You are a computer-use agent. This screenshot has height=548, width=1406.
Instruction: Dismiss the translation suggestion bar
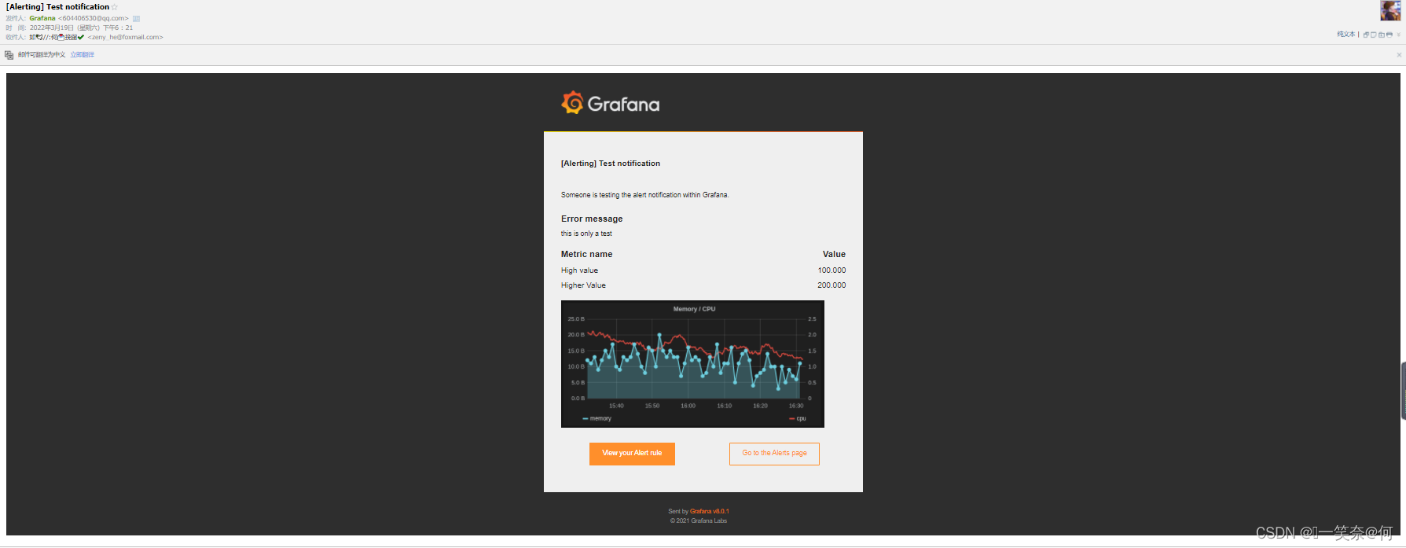(x=1399, y=55)
